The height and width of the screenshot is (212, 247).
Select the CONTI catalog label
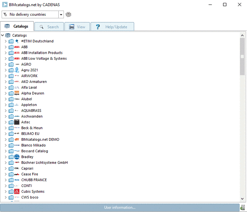click(x=27, y=186)
